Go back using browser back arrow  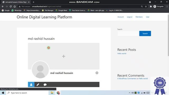click(3, 6)
